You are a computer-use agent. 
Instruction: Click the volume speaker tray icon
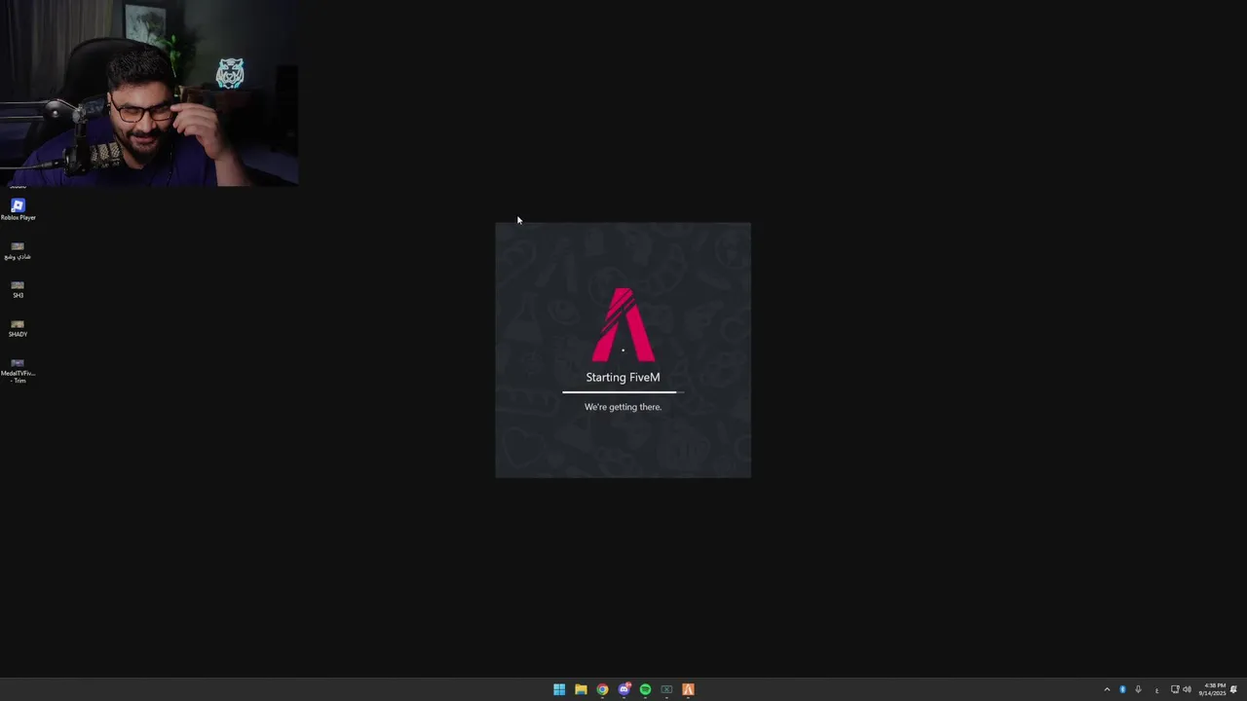click(x=1187, y=689)
